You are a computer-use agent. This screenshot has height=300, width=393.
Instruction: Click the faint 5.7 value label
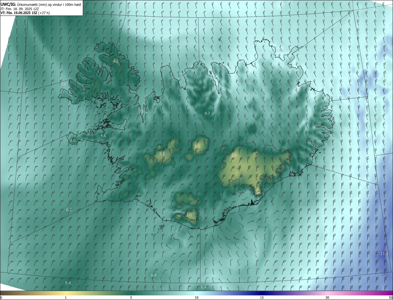[257, 253]
